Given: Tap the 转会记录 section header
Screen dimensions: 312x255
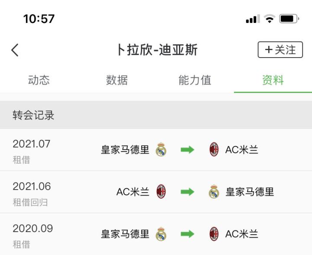Looking at the screenshot, I should pyautogui.click(x=33, y=116).
